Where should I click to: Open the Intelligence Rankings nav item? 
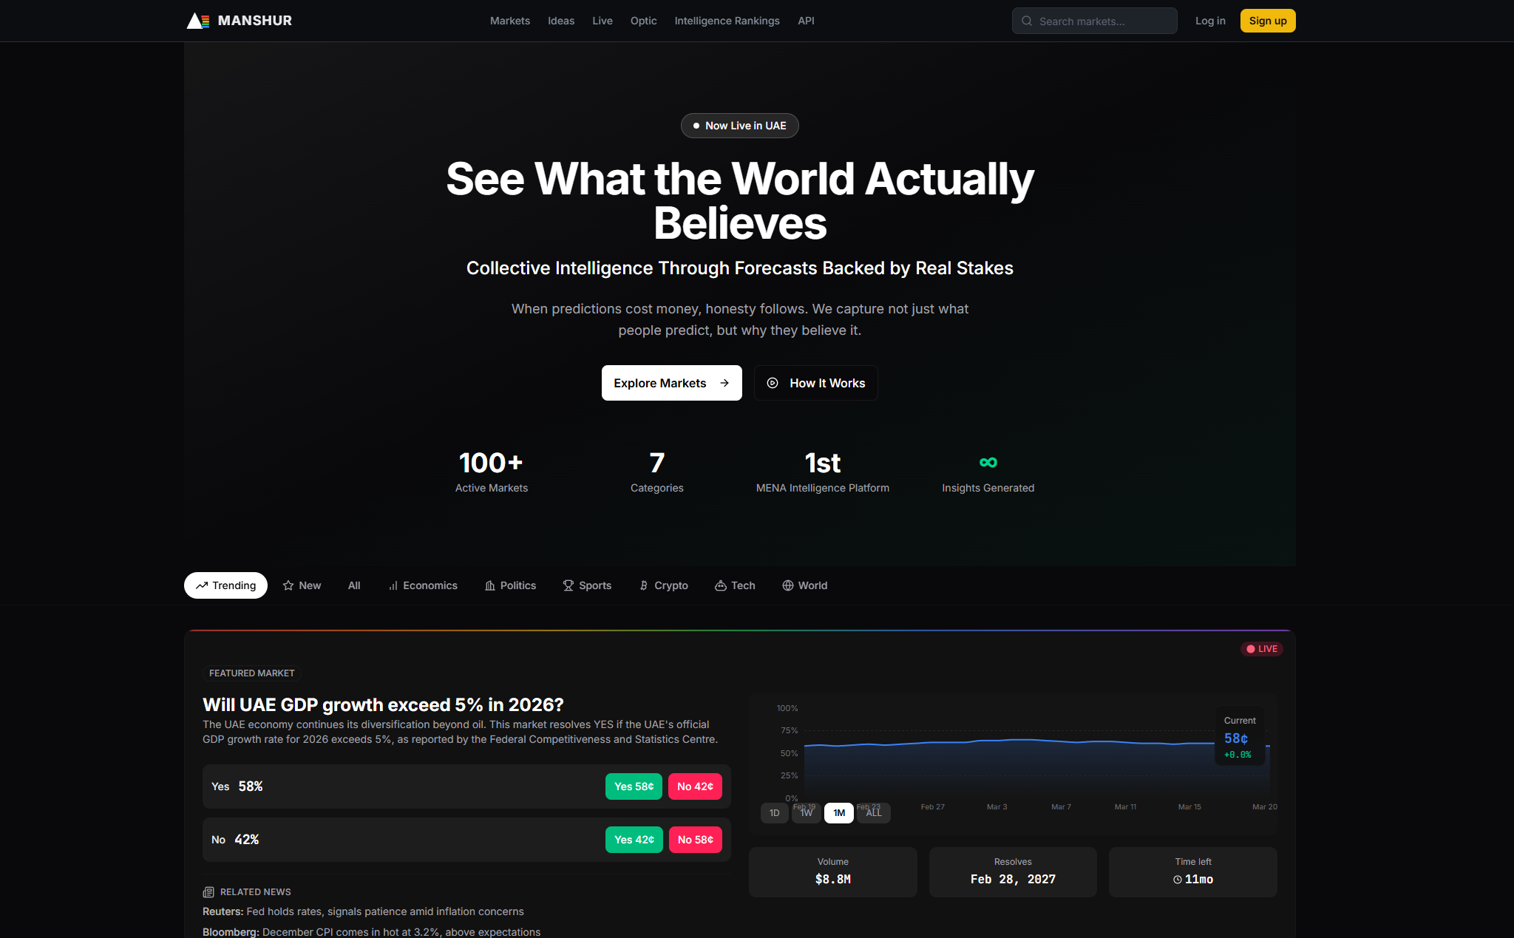tap(727, 21)
